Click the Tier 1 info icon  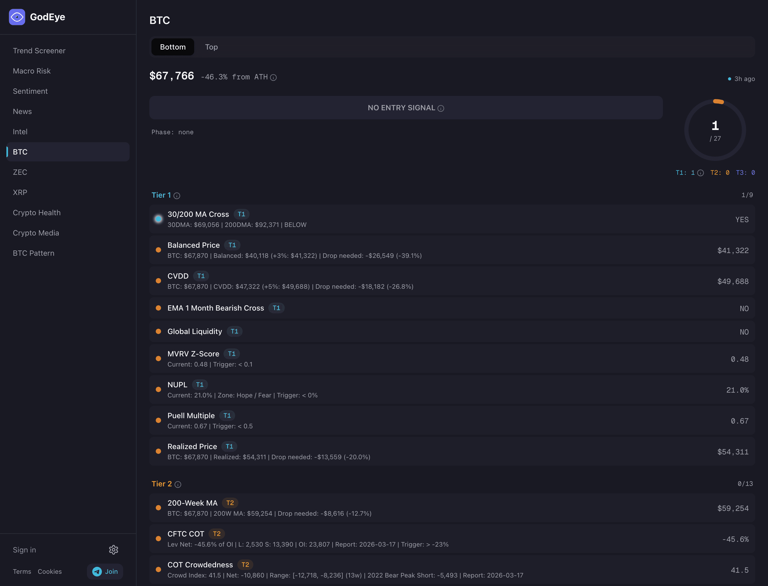coord(177,196)
